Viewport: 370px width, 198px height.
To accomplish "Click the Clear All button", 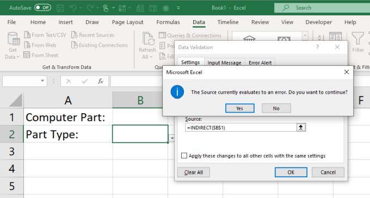I will tap(194, 172).
